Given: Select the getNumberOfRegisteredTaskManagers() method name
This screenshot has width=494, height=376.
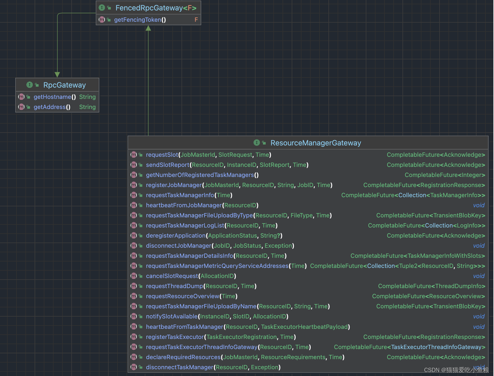Looking at the screenshot, I should pos(202,175).
